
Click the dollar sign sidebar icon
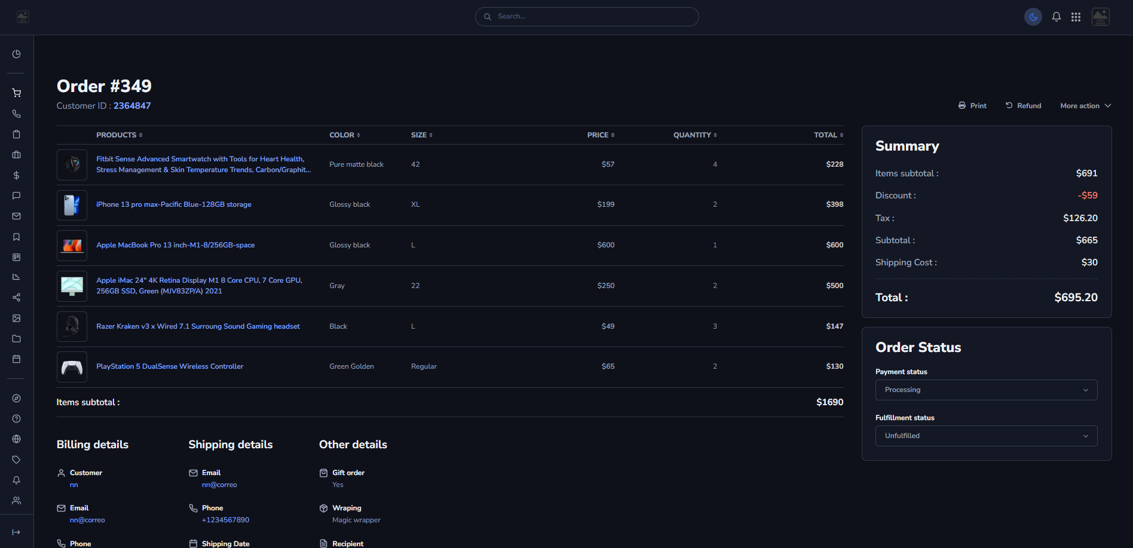pyautogui.click(x=16, y=175)
